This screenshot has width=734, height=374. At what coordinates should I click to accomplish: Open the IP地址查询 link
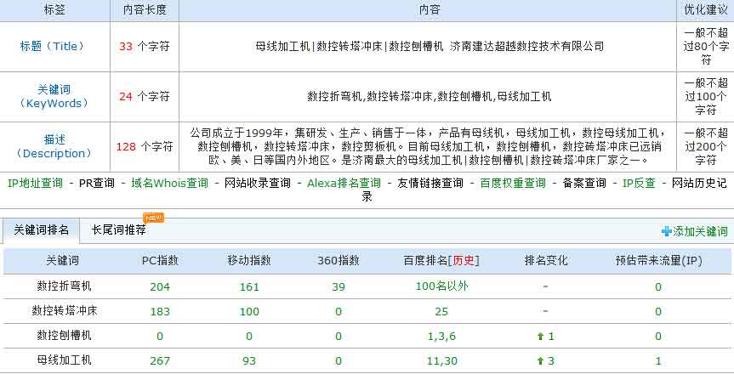click(35, 183)
